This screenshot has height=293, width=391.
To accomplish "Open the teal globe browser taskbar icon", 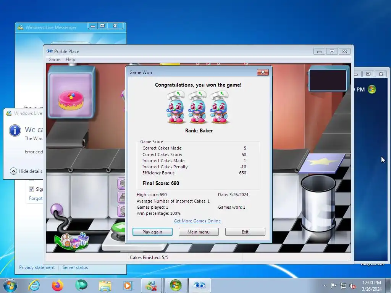I will (81, 285).
